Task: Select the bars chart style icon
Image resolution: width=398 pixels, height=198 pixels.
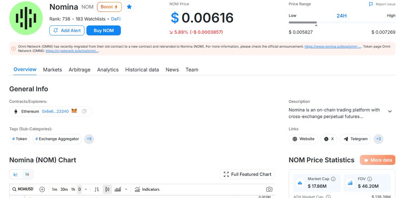Action: (x=97, y=189)
